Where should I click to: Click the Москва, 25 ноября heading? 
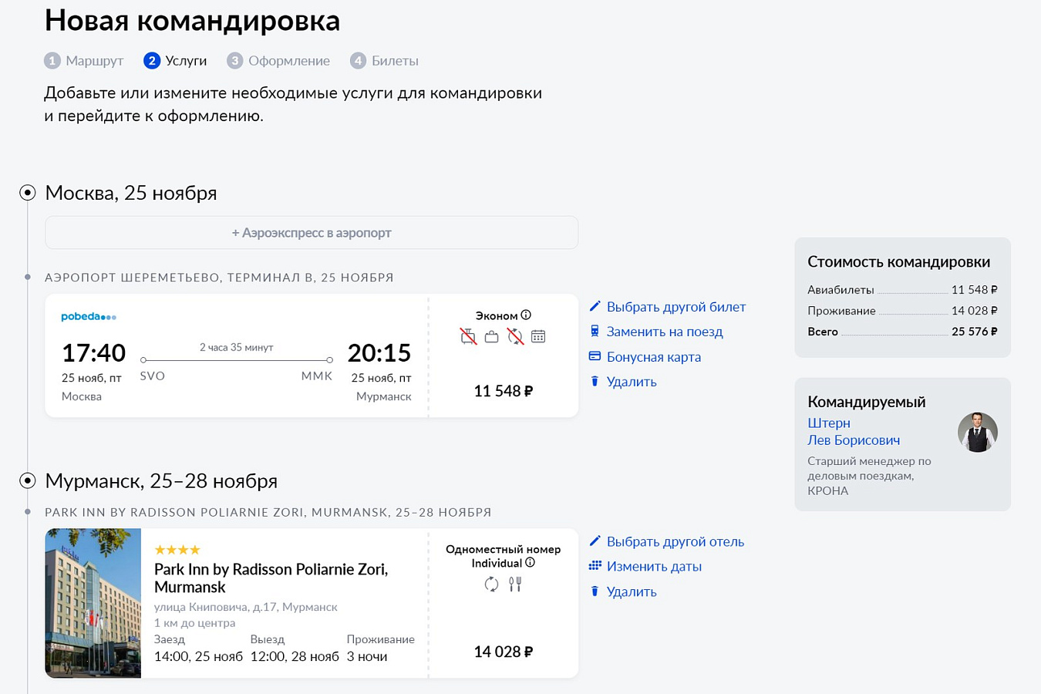pos(131,193)
